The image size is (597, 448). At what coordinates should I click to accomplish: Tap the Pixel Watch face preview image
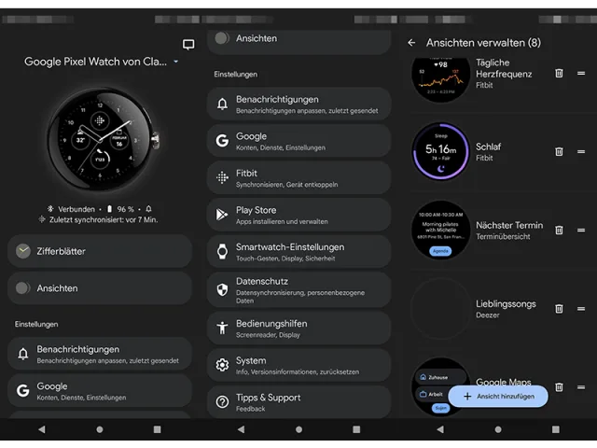(x=102, y=140)
